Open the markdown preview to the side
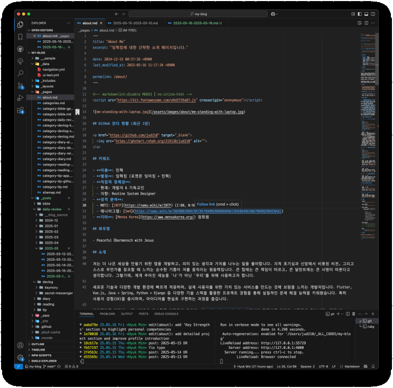393x388 pixels. coord(360,23)
